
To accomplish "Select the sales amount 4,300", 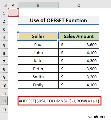I will coord(79,61).
